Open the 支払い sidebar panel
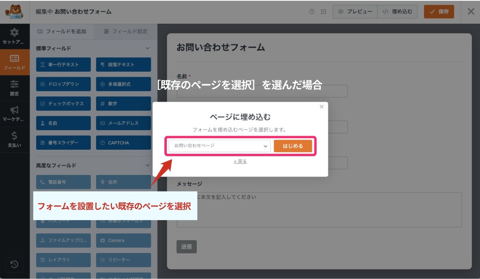The width and height of the screenshot is (480, 279). [x=15, y=139]
